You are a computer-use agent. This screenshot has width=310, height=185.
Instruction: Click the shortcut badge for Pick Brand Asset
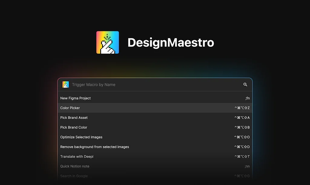tap(242, 118)
